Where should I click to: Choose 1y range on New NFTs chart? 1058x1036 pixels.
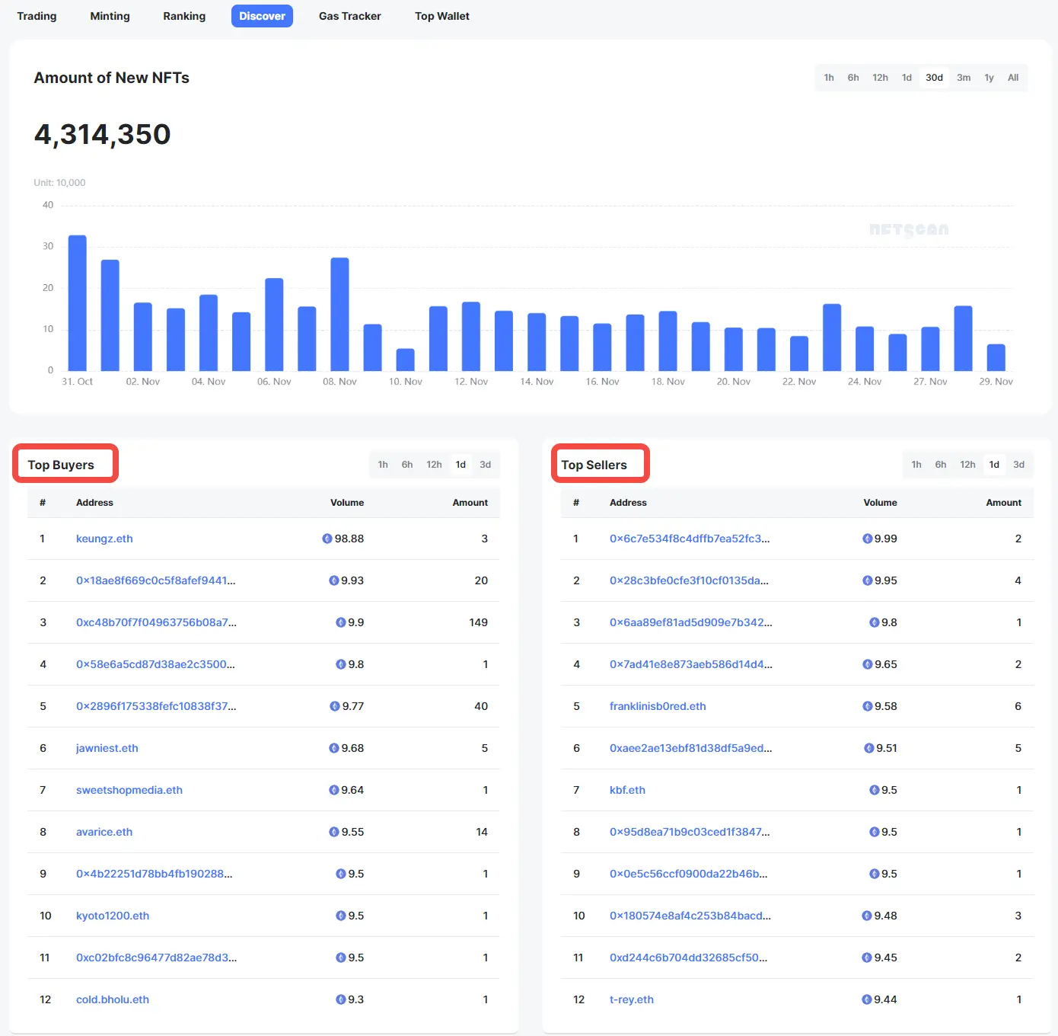(x=989, y=78)
